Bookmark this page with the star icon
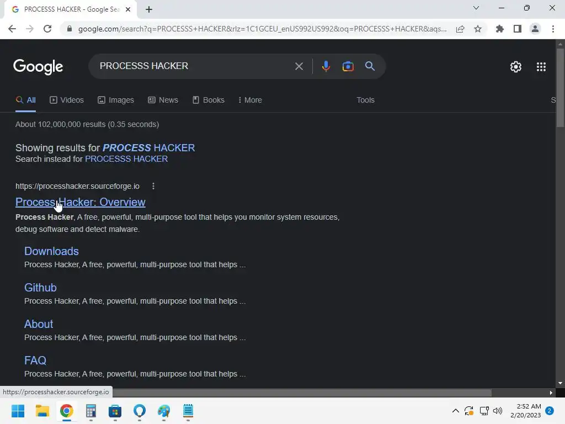The height and width of the screenshot is (424, 565). click(478, 29)
